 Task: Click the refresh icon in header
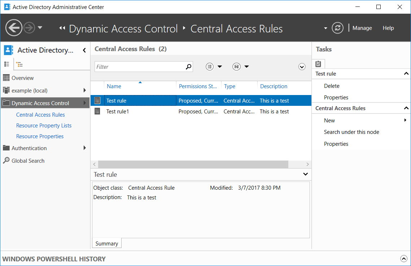(337, 28)
